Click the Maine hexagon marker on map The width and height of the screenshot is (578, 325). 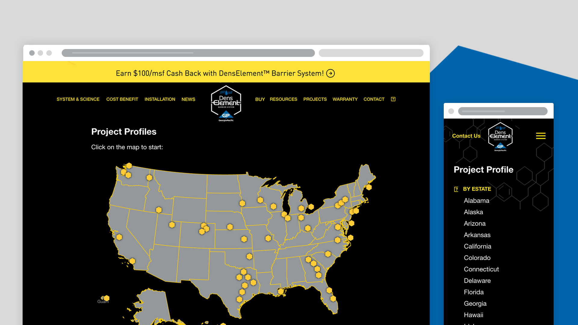(x=369, y=187)
